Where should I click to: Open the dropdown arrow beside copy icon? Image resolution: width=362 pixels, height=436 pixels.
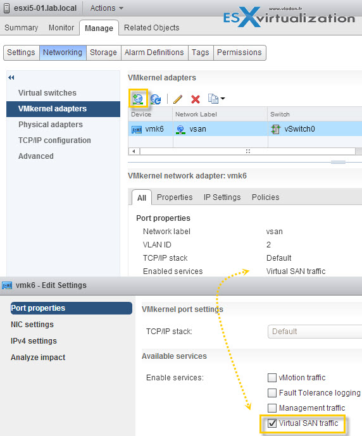(223, 99)
